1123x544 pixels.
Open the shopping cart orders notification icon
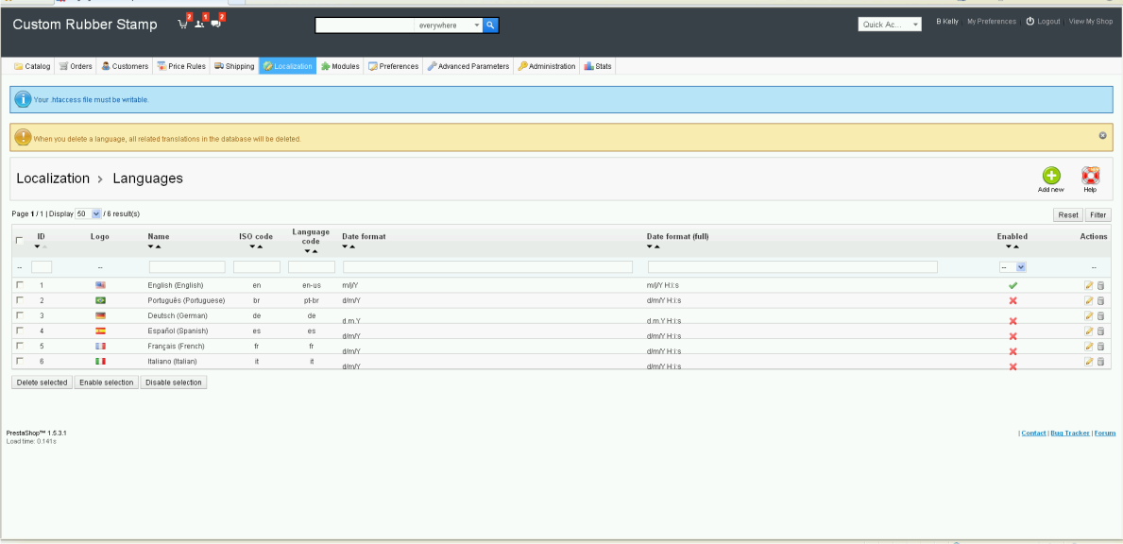point(183,25)
